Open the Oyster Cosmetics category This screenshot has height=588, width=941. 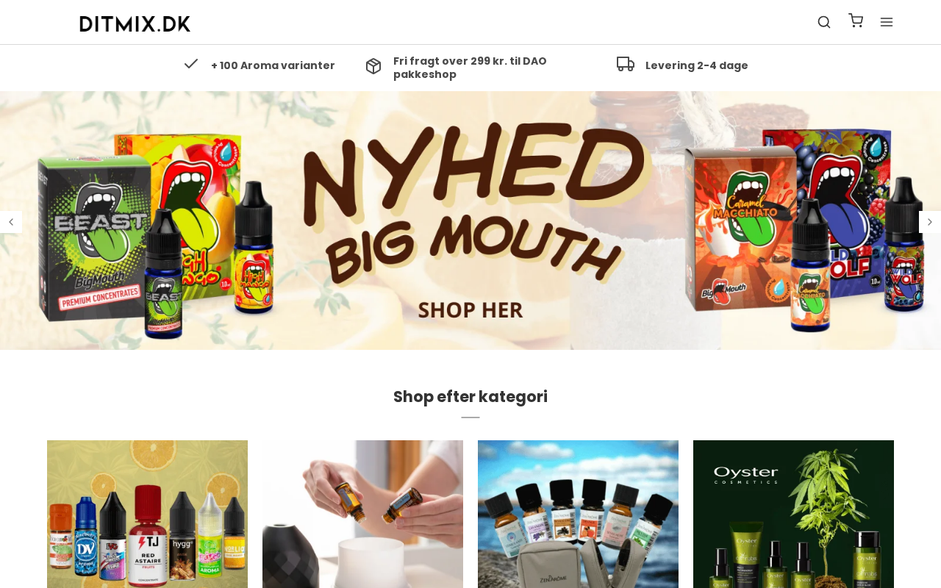tap(793, 514)
